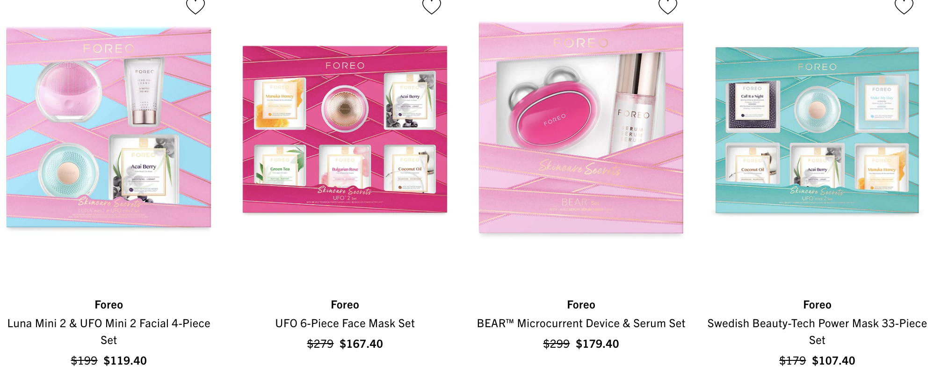Open UFO 6-Piece Face Mask Set title link
The image size is (941, 373).
(345, 323)
